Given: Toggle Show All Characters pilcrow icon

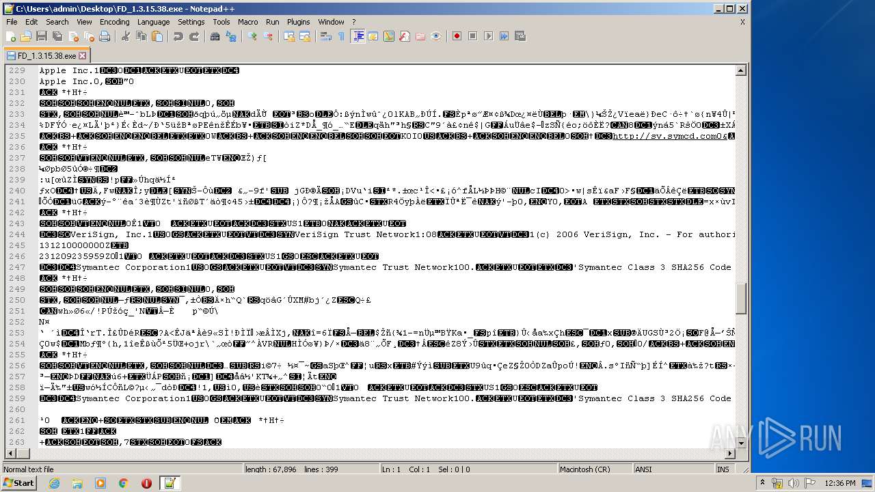Looking at the screenshot, I should tap(341, 36).
